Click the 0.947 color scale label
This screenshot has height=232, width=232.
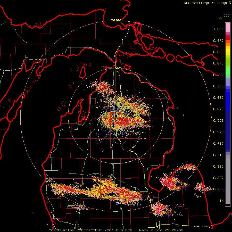[x=218, y=40]
